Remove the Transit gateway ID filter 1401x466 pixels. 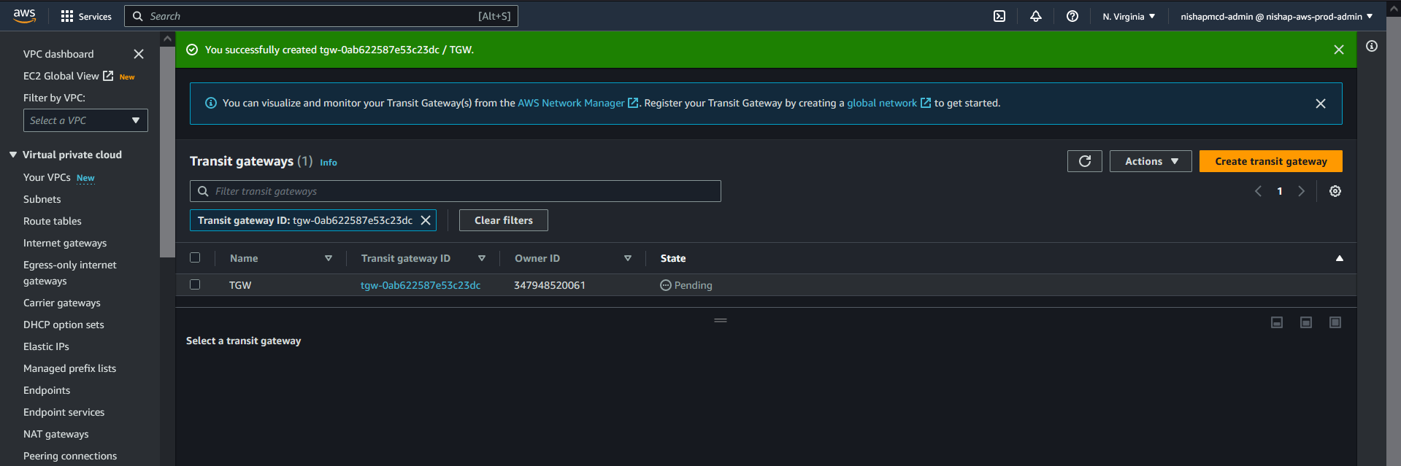tap(426, 220)
